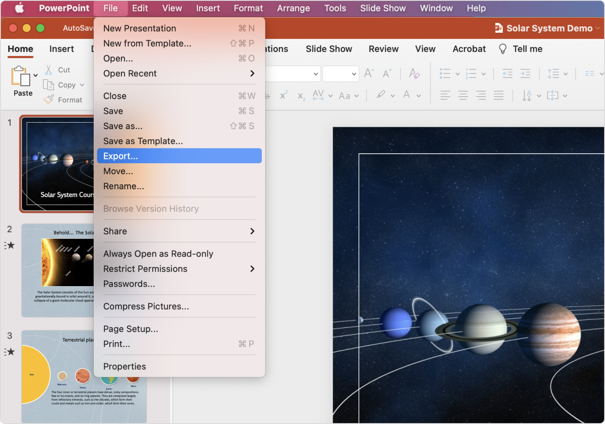Apply subscript formatting
Screen dimensions: 605x424
302,96
